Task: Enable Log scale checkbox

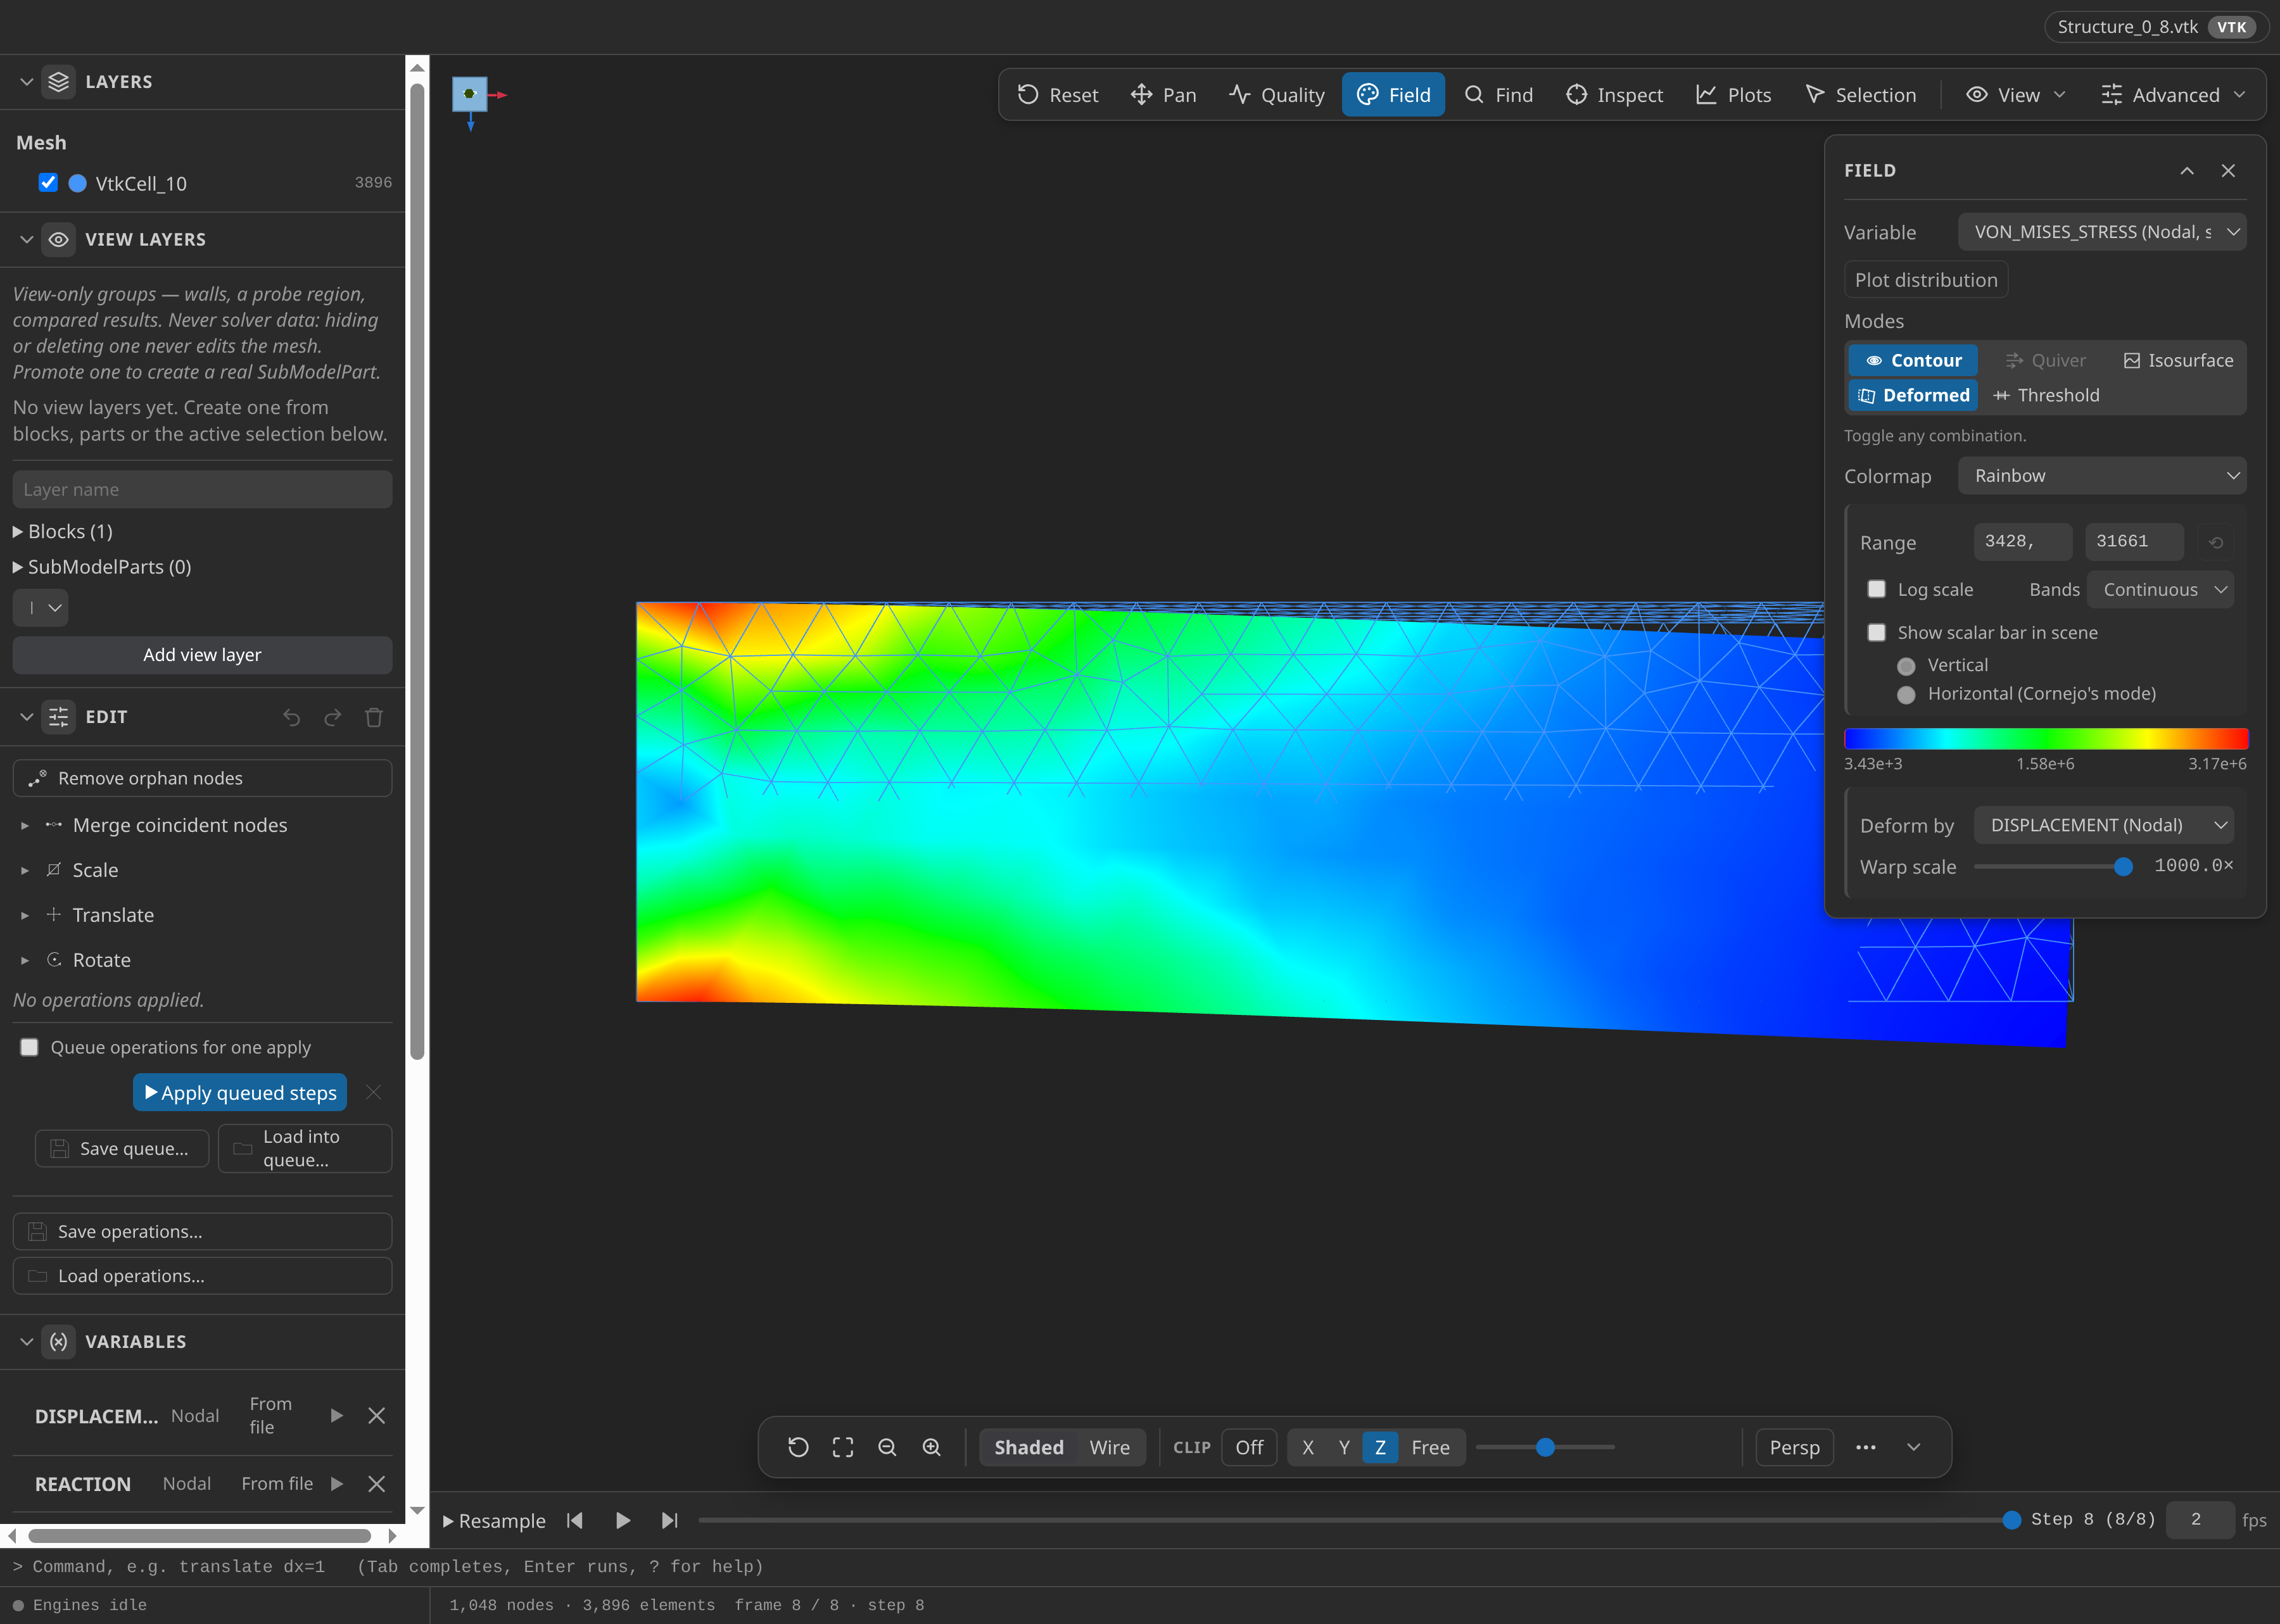Action: click(x=1876, y=589)
